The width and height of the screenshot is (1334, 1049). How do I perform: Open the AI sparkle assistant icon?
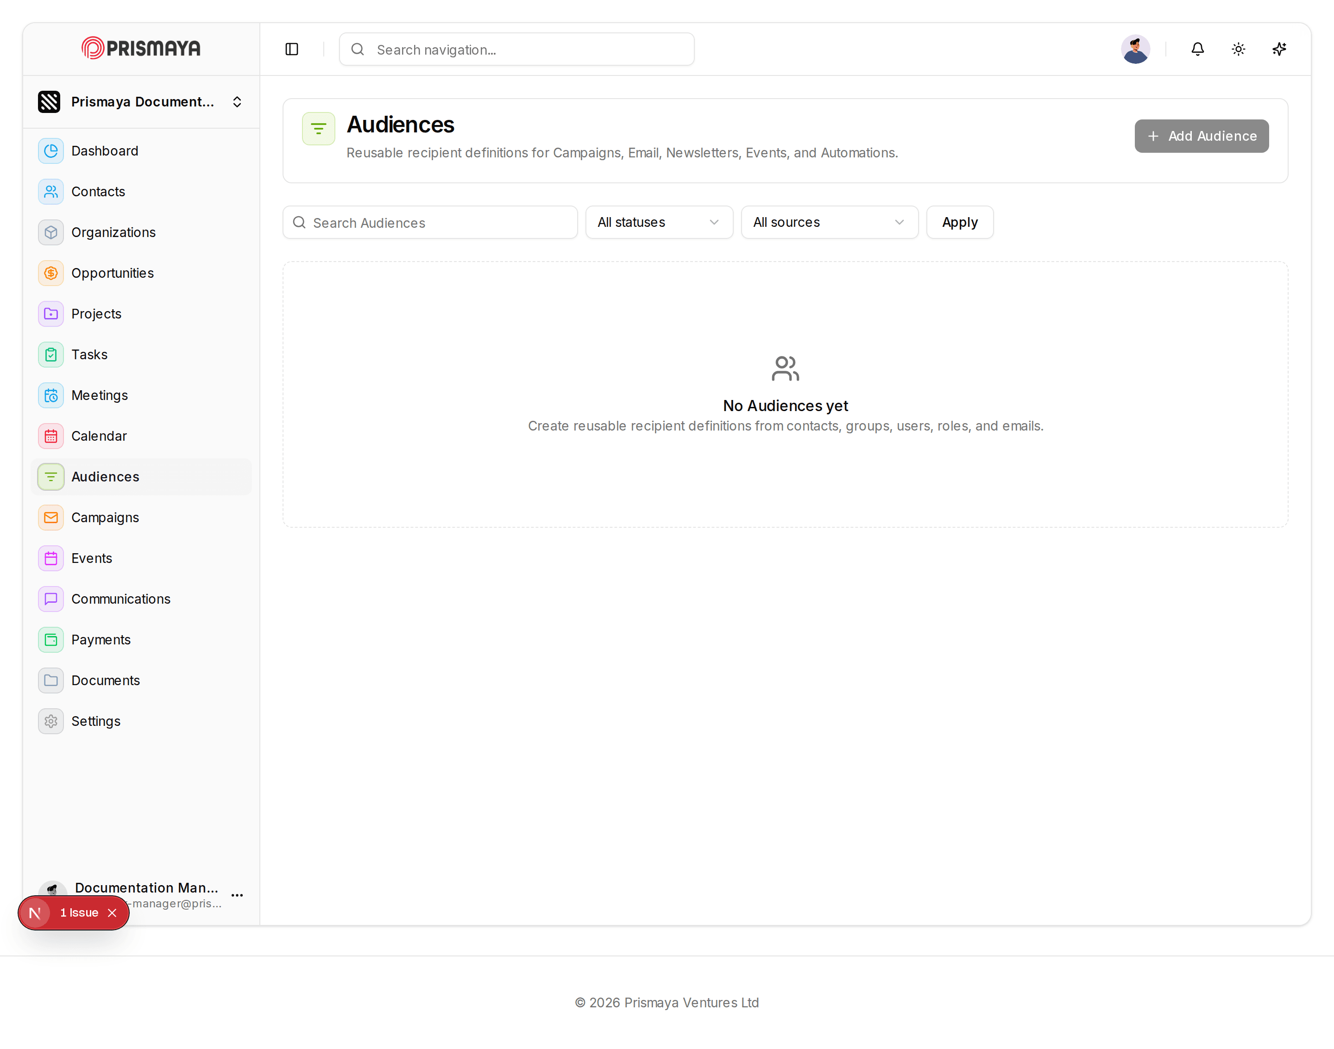(1279, 49)
